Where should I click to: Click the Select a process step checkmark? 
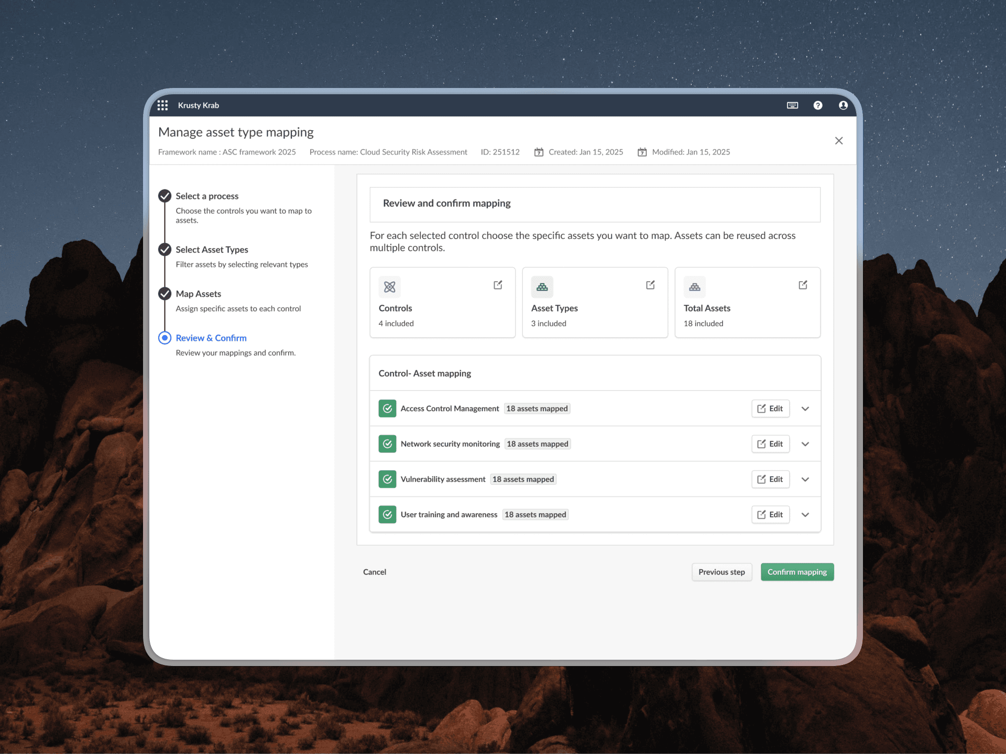coord(165,196)
